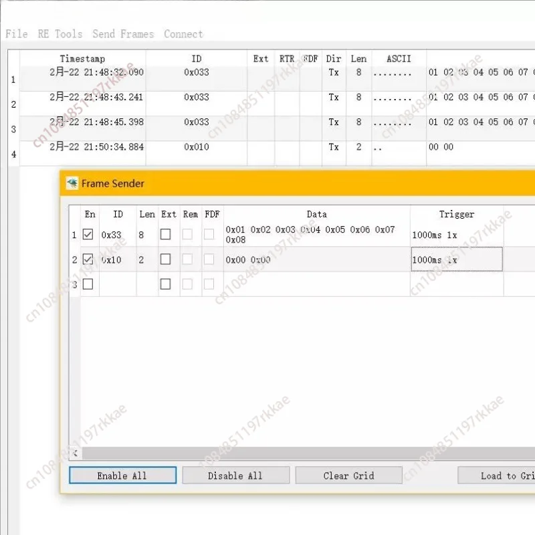Open the RE Tools menu

click(x=60, y=34)
